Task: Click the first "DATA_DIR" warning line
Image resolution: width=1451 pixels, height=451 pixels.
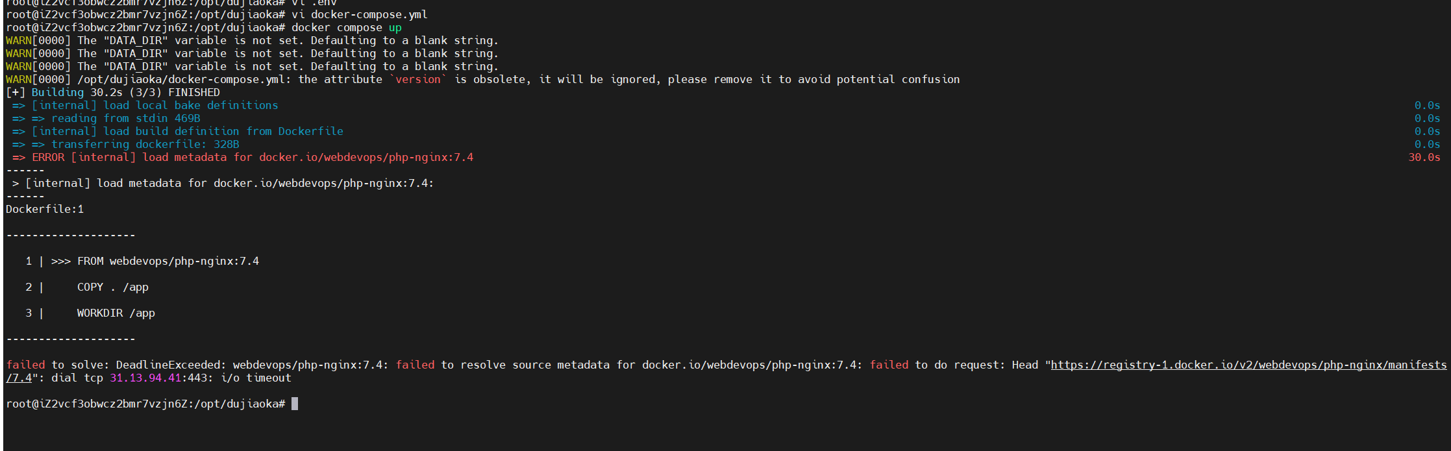Action: pyautogui.click(x=252, y=41)
